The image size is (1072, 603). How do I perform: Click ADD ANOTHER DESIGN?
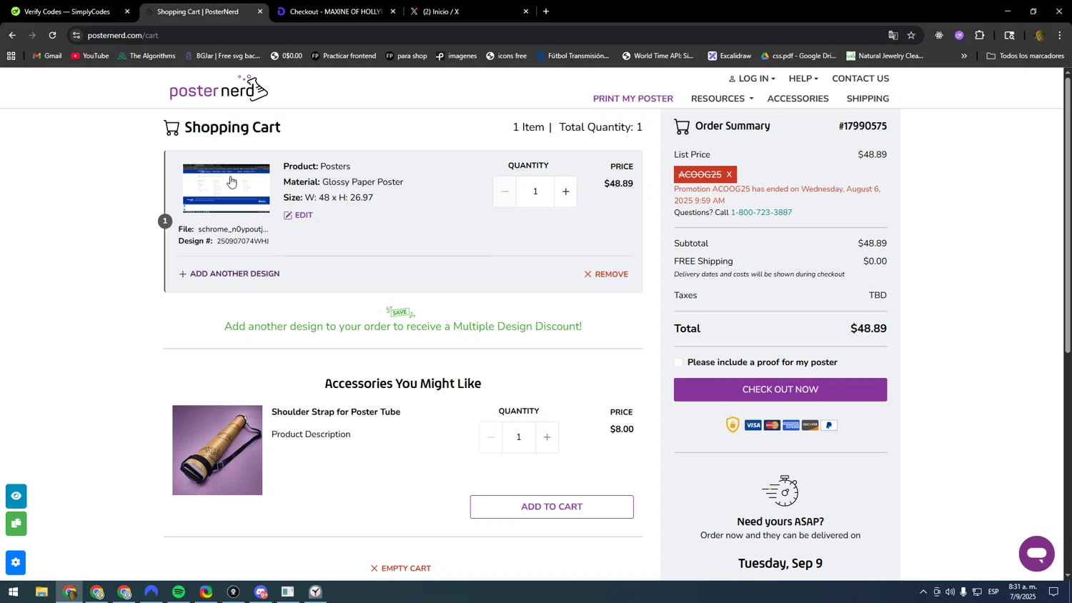[x=229, y=274]
